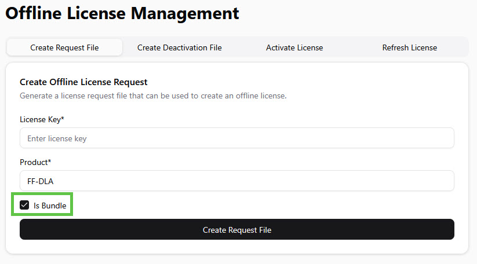
Task: Select the Create Request File tab
Action: [x=64, y=47]
